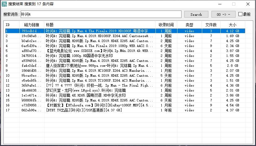Click the app icon in the title bar
256x146 pixels.
pos(4,4)
